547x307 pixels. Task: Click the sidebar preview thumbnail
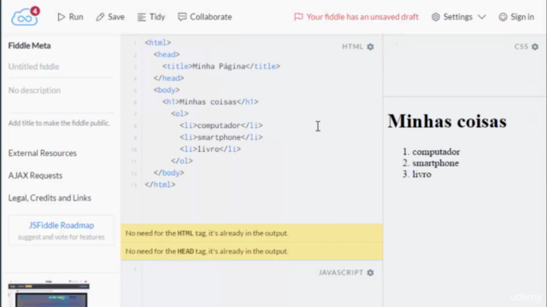pyautogui.click(x=49, y=293)
